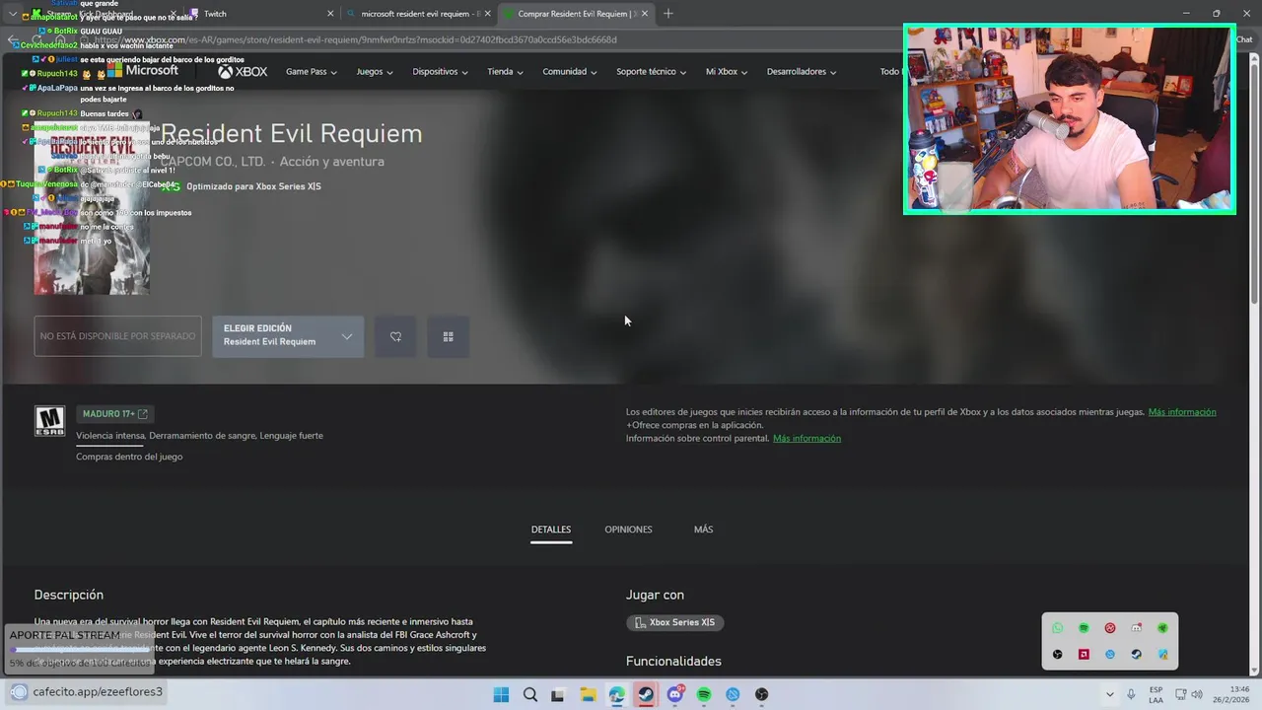Viewport: 1262px width, 710px height.
Task: Click the Discord icon in tray overflow
Action: click(1136, 628)
